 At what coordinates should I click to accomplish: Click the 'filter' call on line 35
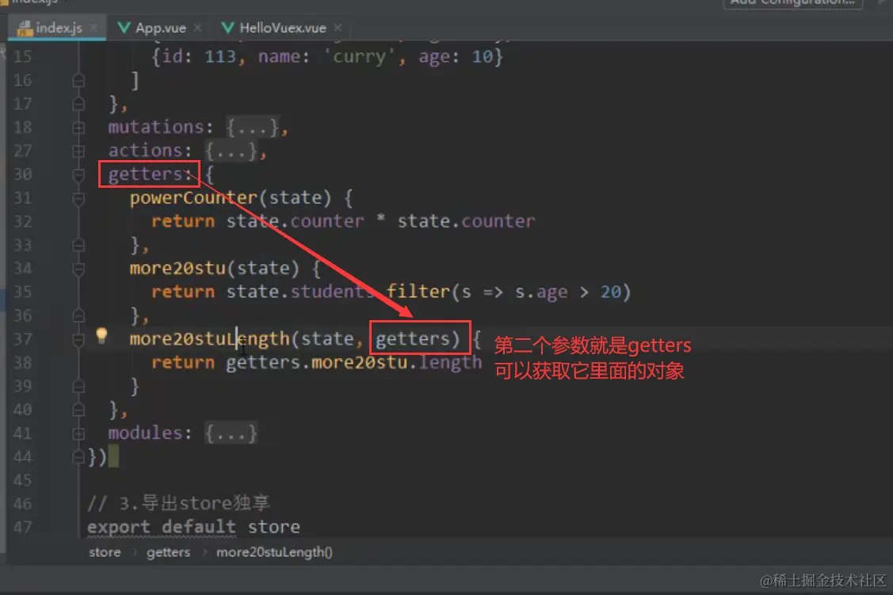[x=418, y=292]
